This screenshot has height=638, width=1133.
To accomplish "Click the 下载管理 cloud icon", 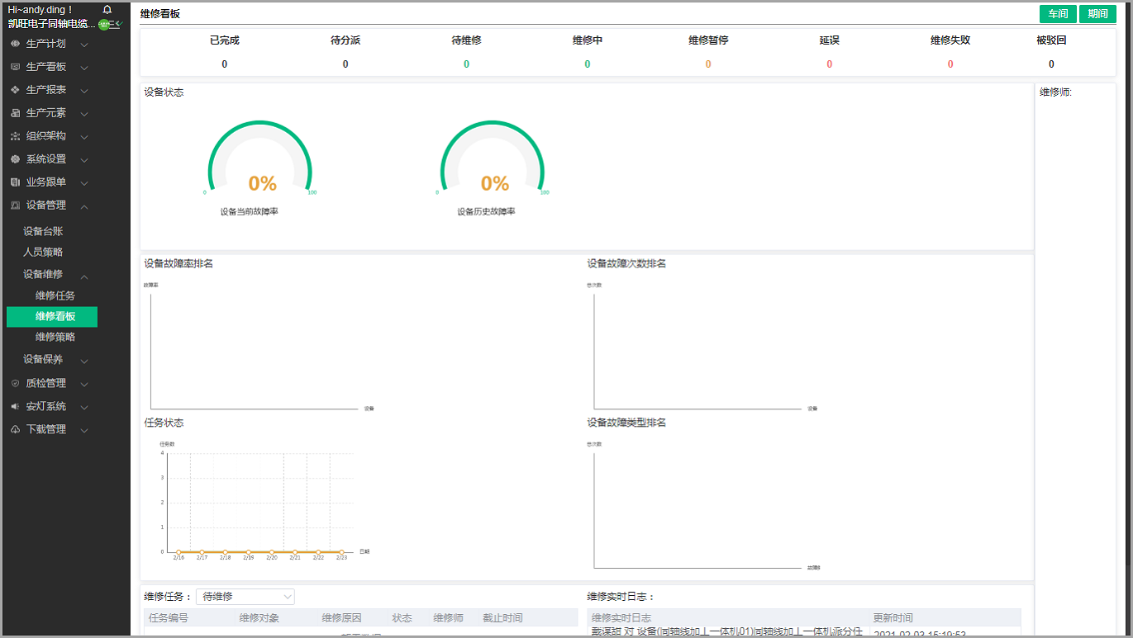I will tap(15, 429).
